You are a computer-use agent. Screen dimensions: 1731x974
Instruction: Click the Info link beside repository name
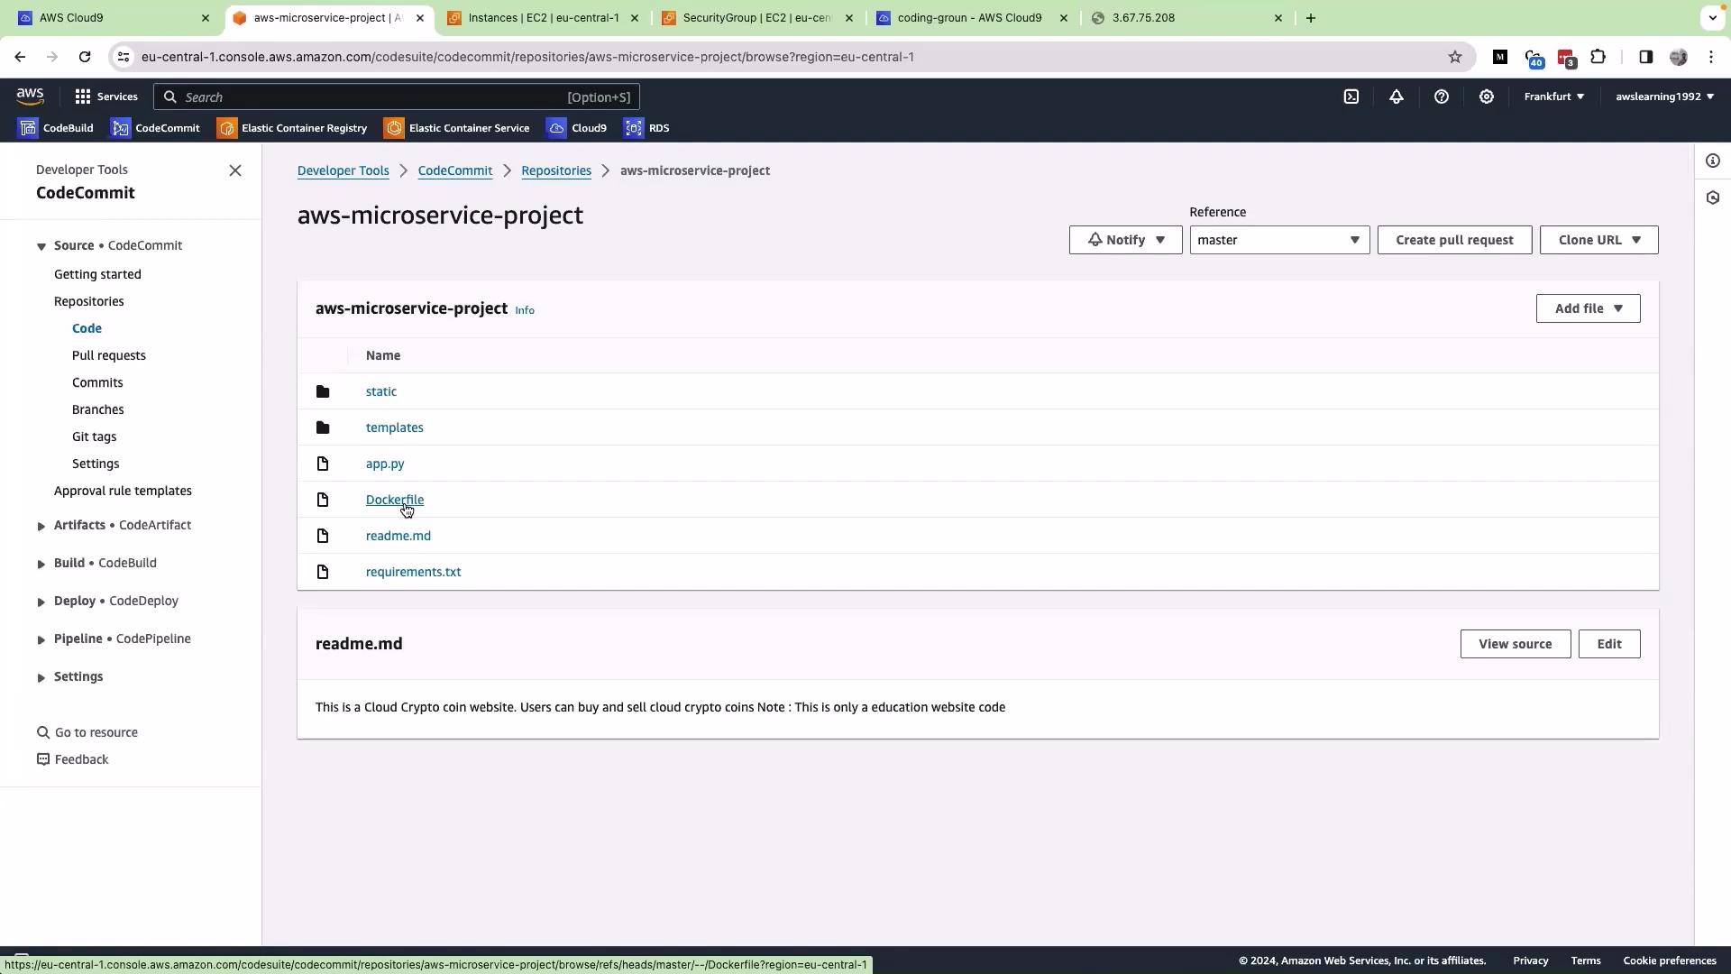coord(525,310)
